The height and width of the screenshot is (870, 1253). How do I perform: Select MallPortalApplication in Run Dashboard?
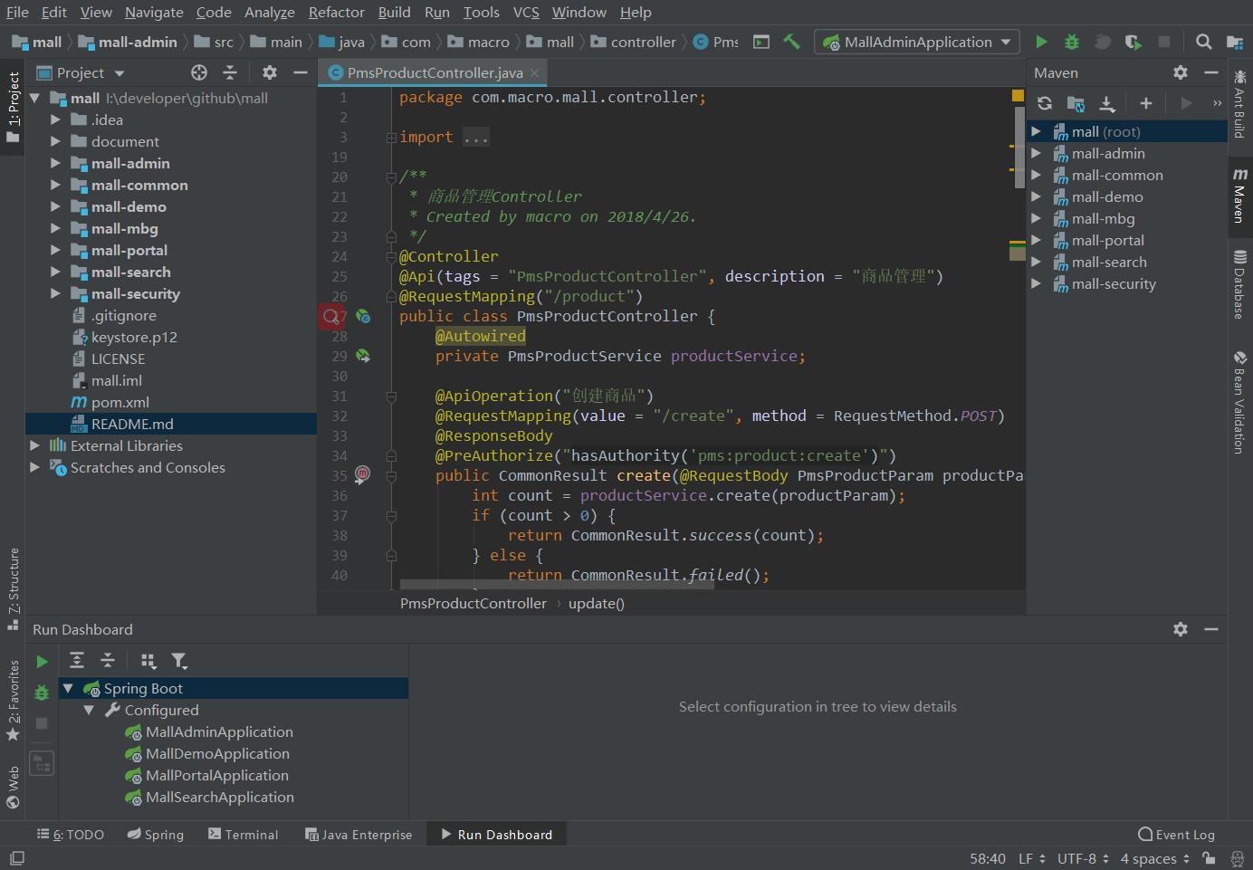[x=216, y=775]
